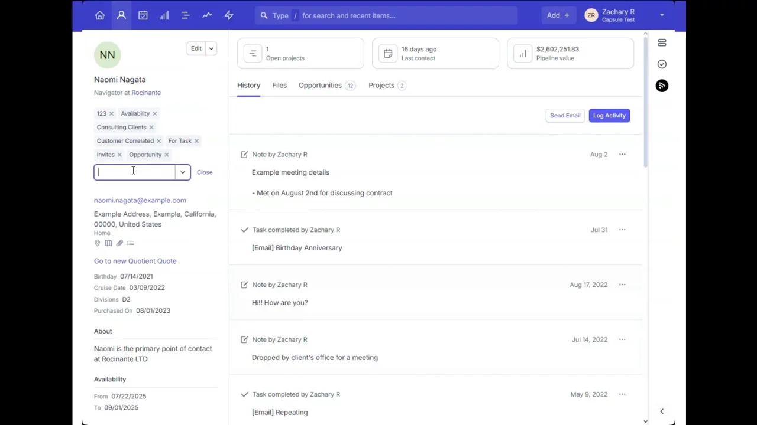Click the map pin icon under address
The width and height of the screenshot is (757, 425).
point(97,243)
